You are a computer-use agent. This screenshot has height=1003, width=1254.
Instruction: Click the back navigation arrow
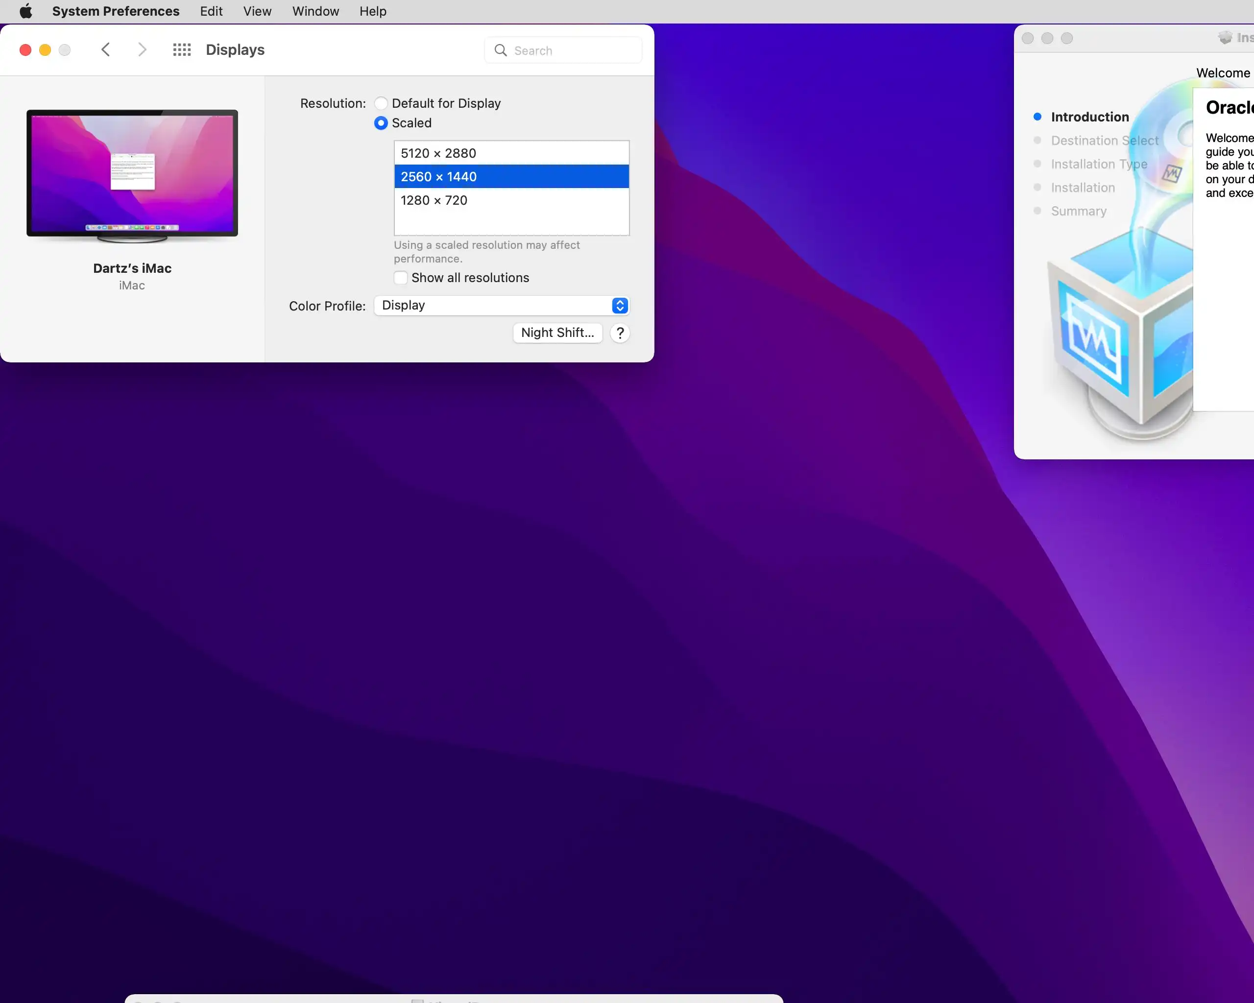105,49
